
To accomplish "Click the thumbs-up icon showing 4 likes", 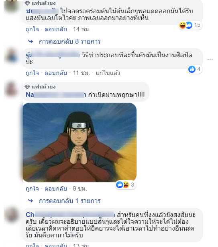I will click(192, 69).
